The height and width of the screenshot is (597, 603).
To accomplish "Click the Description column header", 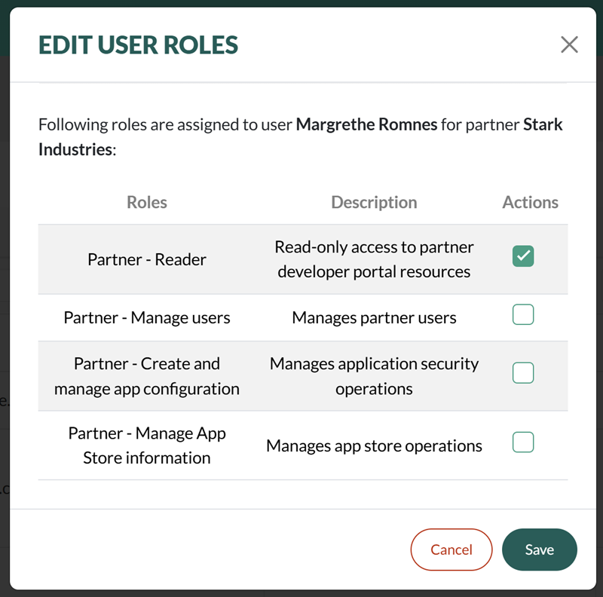I will (374, 202).
